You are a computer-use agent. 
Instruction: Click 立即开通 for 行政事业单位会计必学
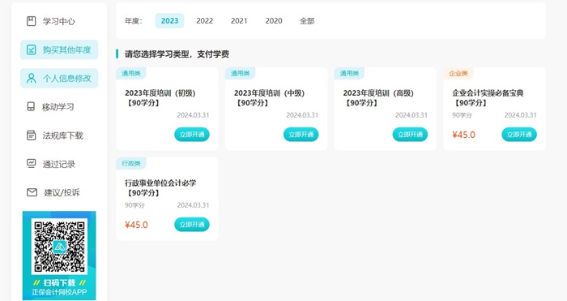click(192, 224)
